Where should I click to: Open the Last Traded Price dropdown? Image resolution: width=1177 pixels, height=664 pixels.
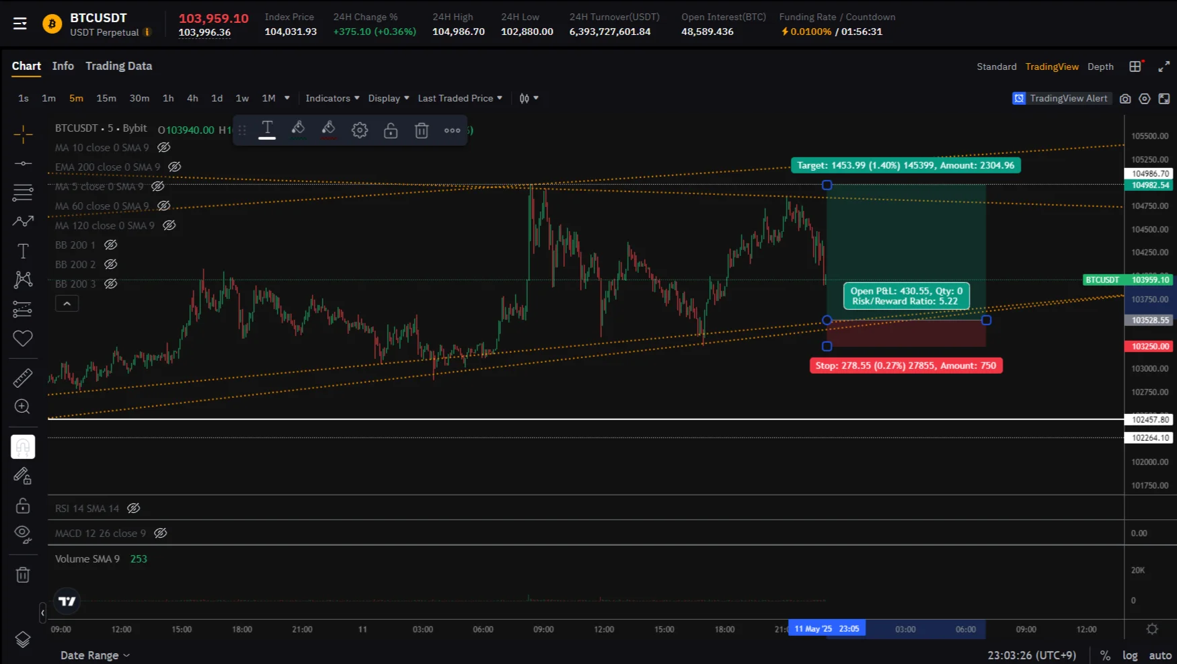coord(460,98)
